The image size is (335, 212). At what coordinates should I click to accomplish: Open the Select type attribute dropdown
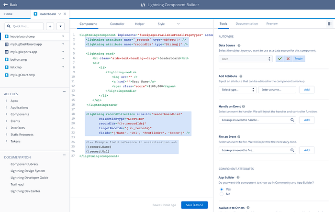click(x=237, y=89)
